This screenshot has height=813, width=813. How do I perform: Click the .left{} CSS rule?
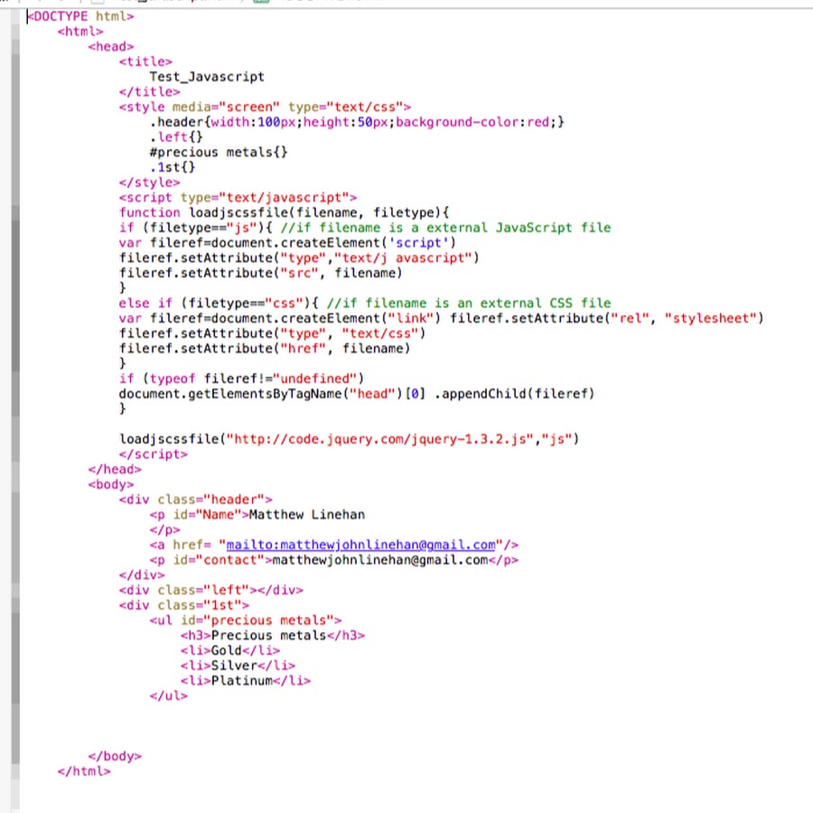[176, 137]
